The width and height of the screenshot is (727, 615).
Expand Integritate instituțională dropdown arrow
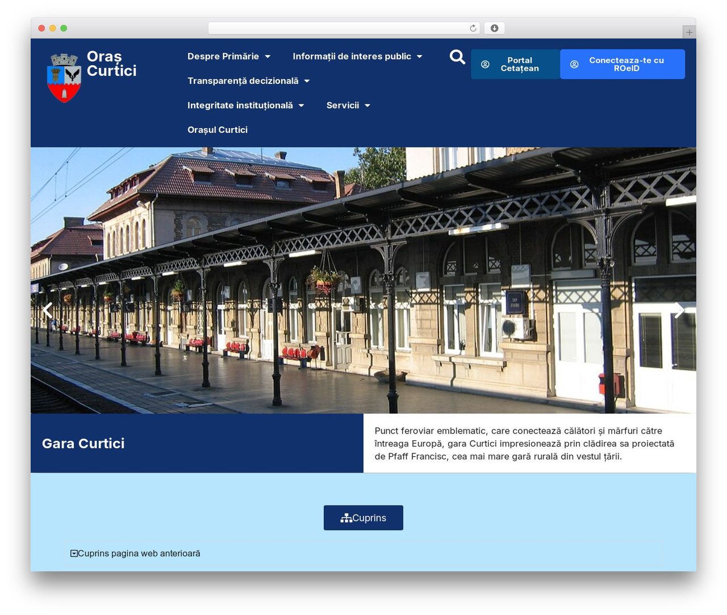[x=302, y=106]
